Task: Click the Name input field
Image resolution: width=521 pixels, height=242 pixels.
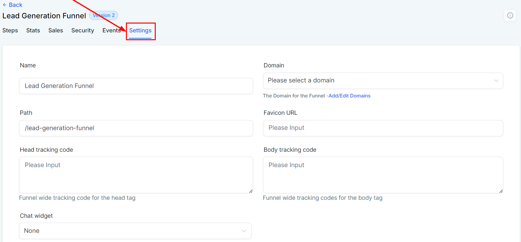Action: click(136, 86)
